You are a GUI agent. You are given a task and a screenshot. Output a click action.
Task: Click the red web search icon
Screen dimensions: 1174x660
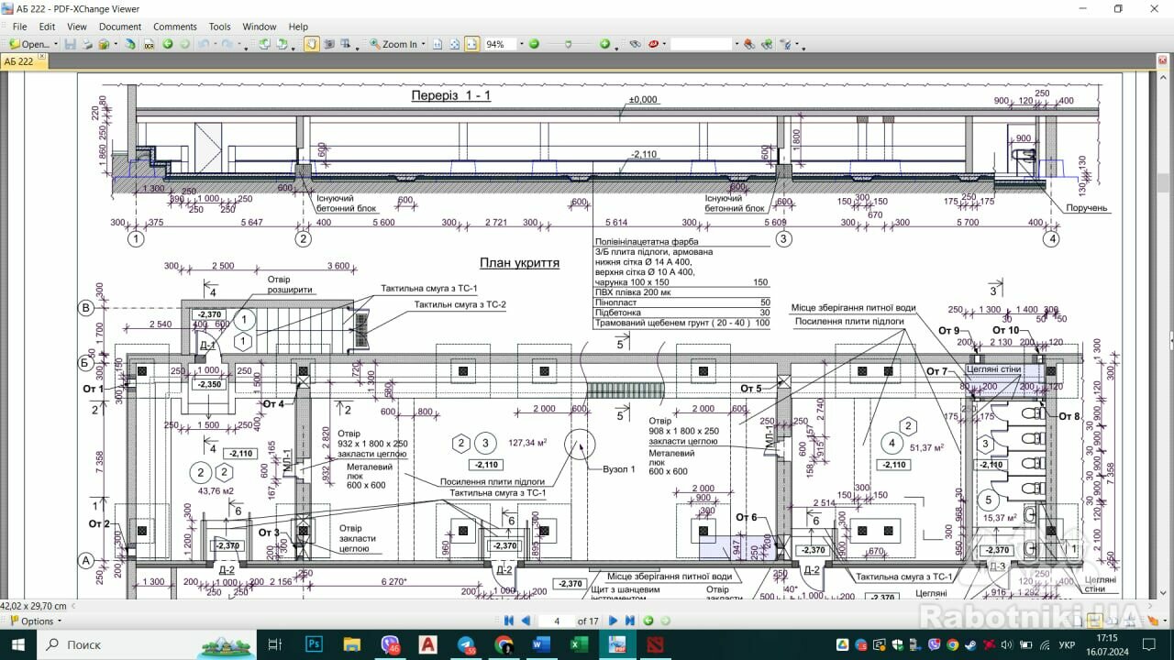tap(654, 44)
